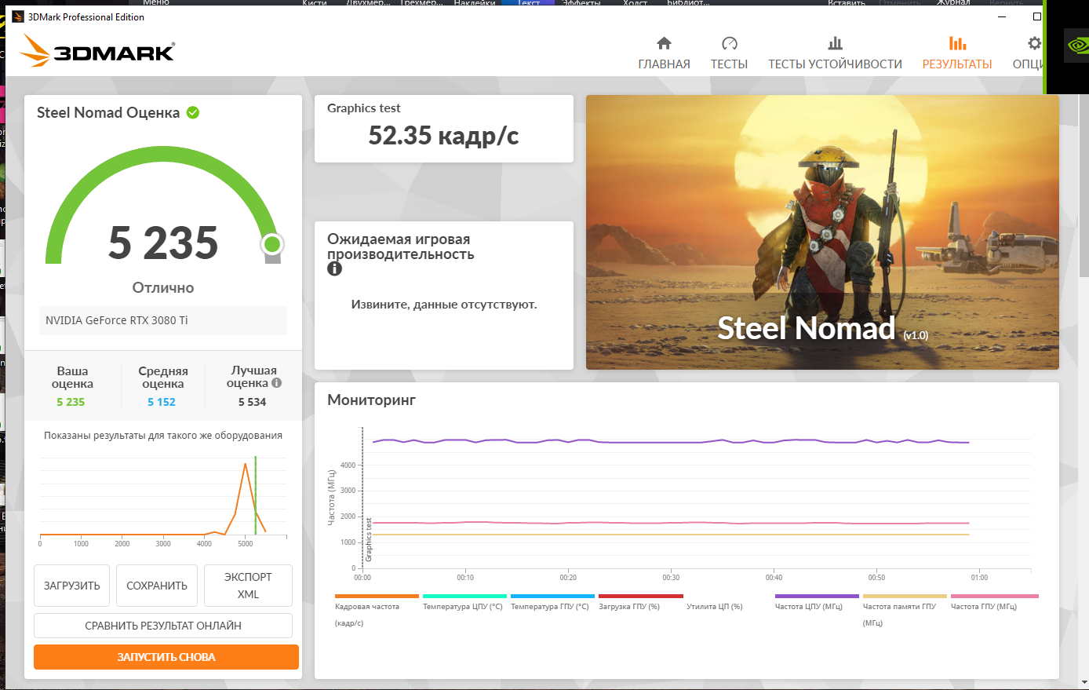Click the Лучшая оценка value 5 534
Viewport: 1089px width, 690px height.
pyautogui.click(x=253, y=402)
